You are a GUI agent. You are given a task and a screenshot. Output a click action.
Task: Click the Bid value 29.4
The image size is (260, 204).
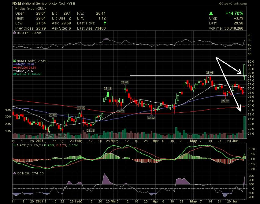pos(67,13)
